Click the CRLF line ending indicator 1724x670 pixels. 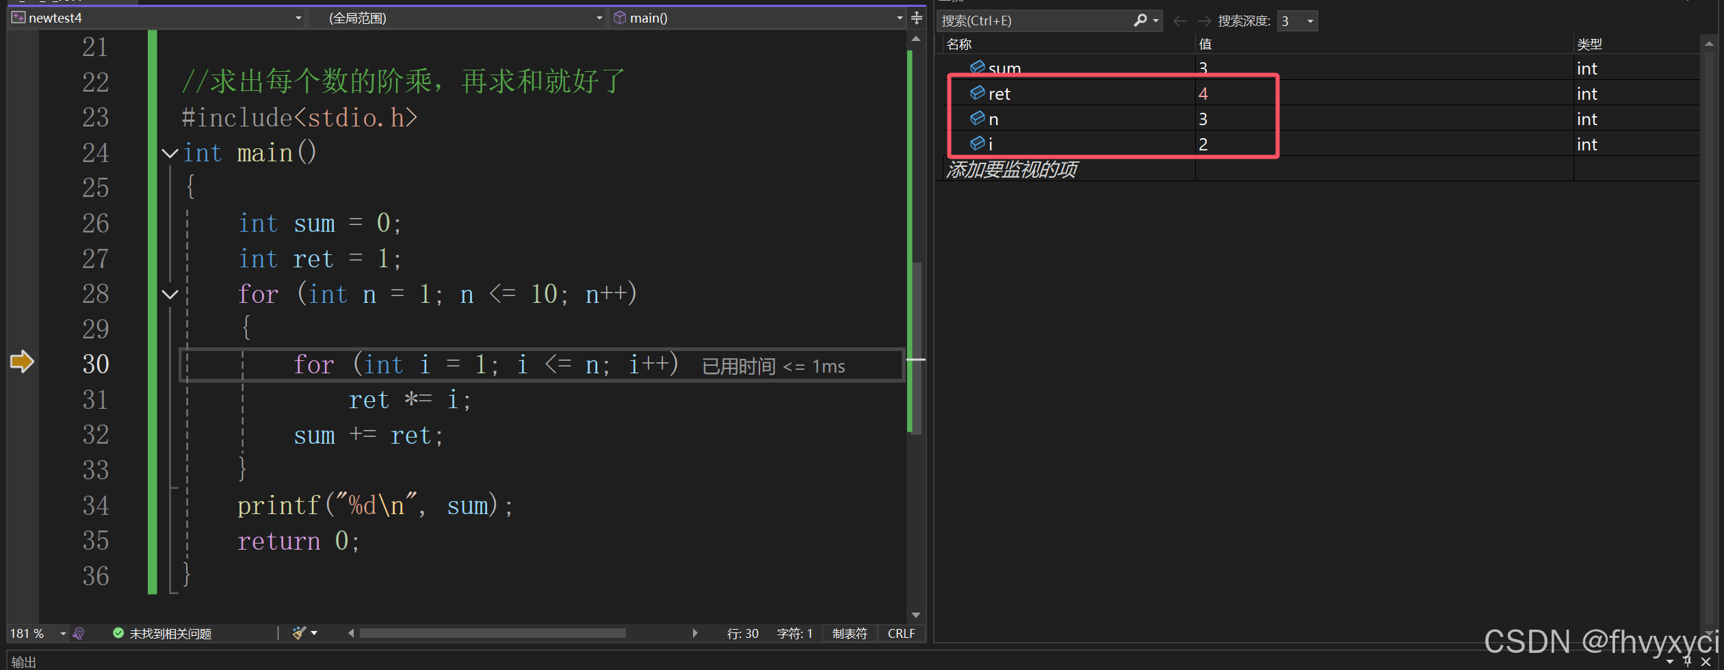click(901, 634)
